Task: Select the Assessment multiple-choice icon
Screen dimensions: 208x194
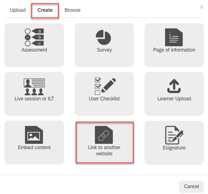Action: pyautogui.click(x=34, y=37)
